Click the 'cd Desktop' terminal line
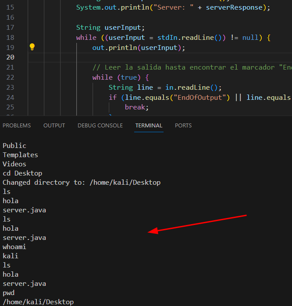Viewport: 292px width, 306px height. (x=22, y=173)
